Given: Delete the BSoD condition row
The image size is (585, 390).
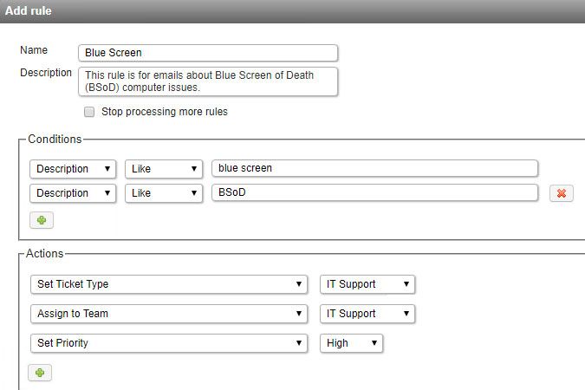Looking at the screenshot, I should point(561,193).
